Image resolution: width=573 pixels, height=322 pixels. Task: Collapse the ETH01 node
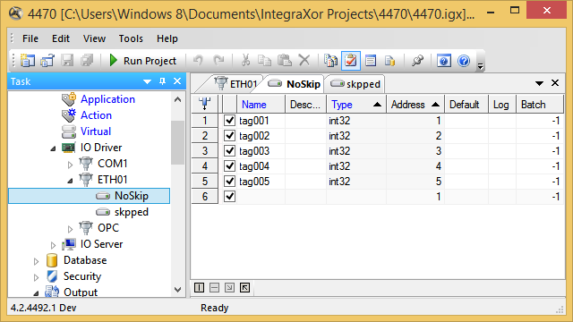point(70,181)
